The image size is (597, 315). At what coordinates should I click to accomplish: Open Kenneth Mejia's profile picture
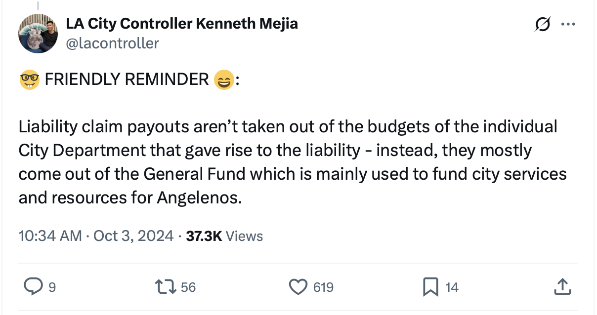tap(39, 33)
